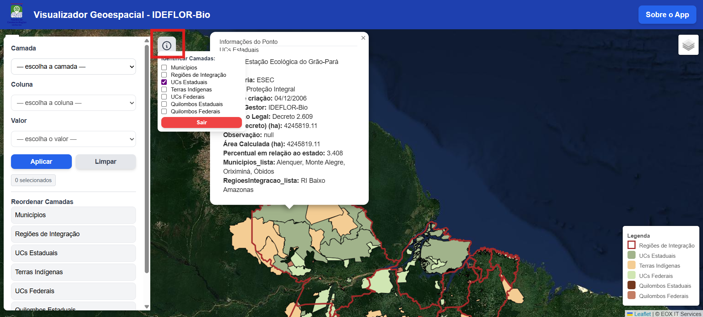Viewport: 703px width, 317px height.
Task: Check the Quilombos Federais identify checkbox
Action: 164,112
